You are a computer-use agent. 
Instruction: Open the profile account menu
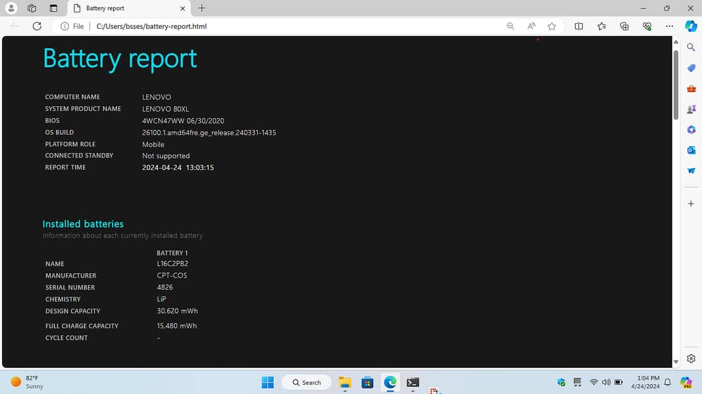pos(11,9)
